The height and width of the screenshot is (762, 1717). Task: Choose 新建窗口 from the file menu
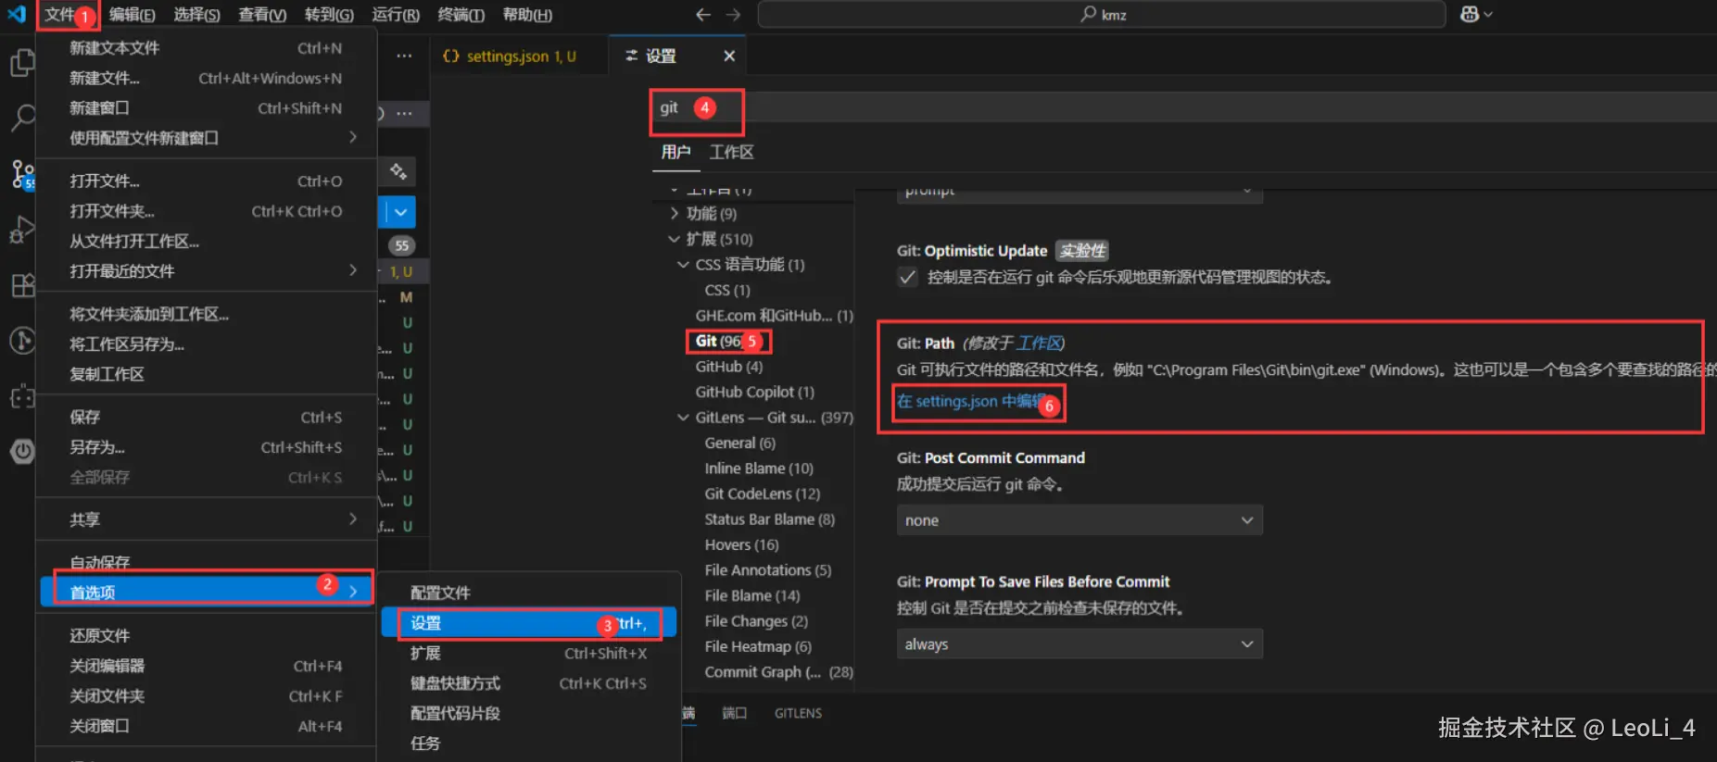[206, 108]
